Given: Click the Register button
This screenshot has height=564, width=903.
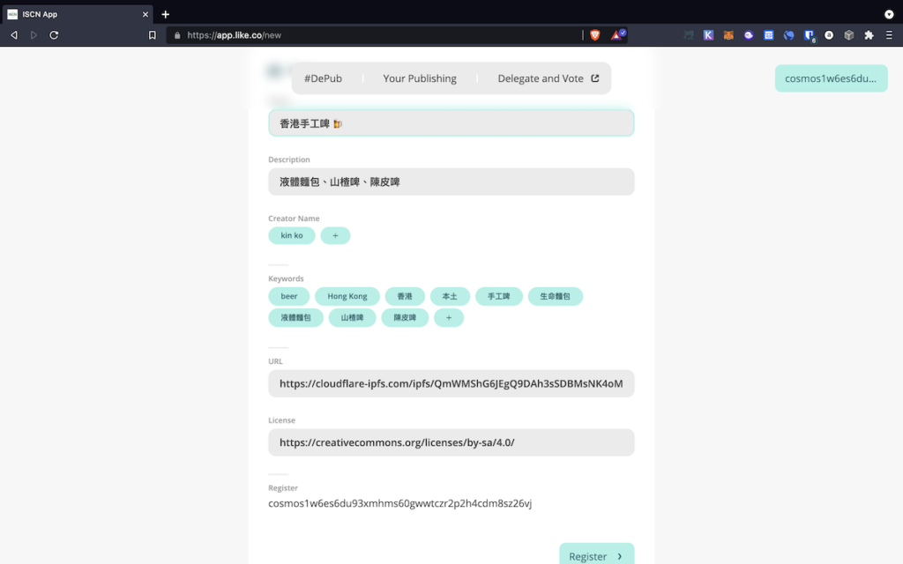Looking at the screenshot, I should (597, 556).
